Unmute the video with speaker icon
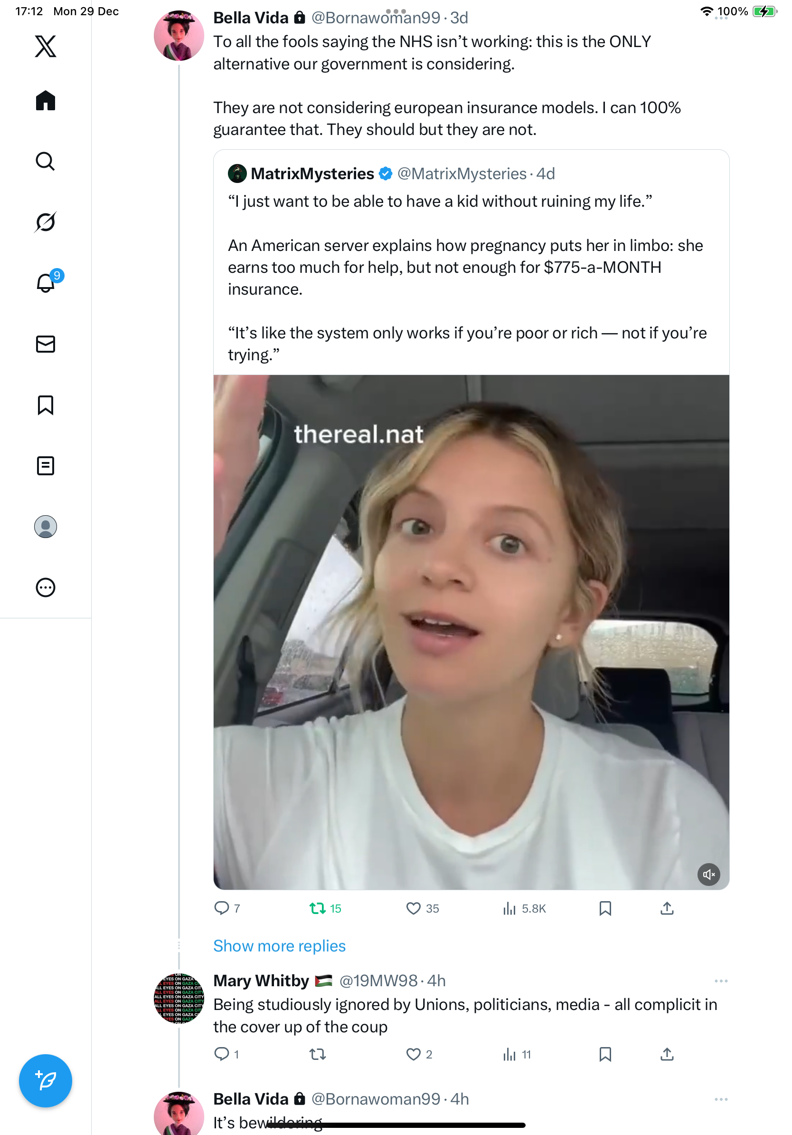This screenshot has height=1135, width=792. coord(708,875)
